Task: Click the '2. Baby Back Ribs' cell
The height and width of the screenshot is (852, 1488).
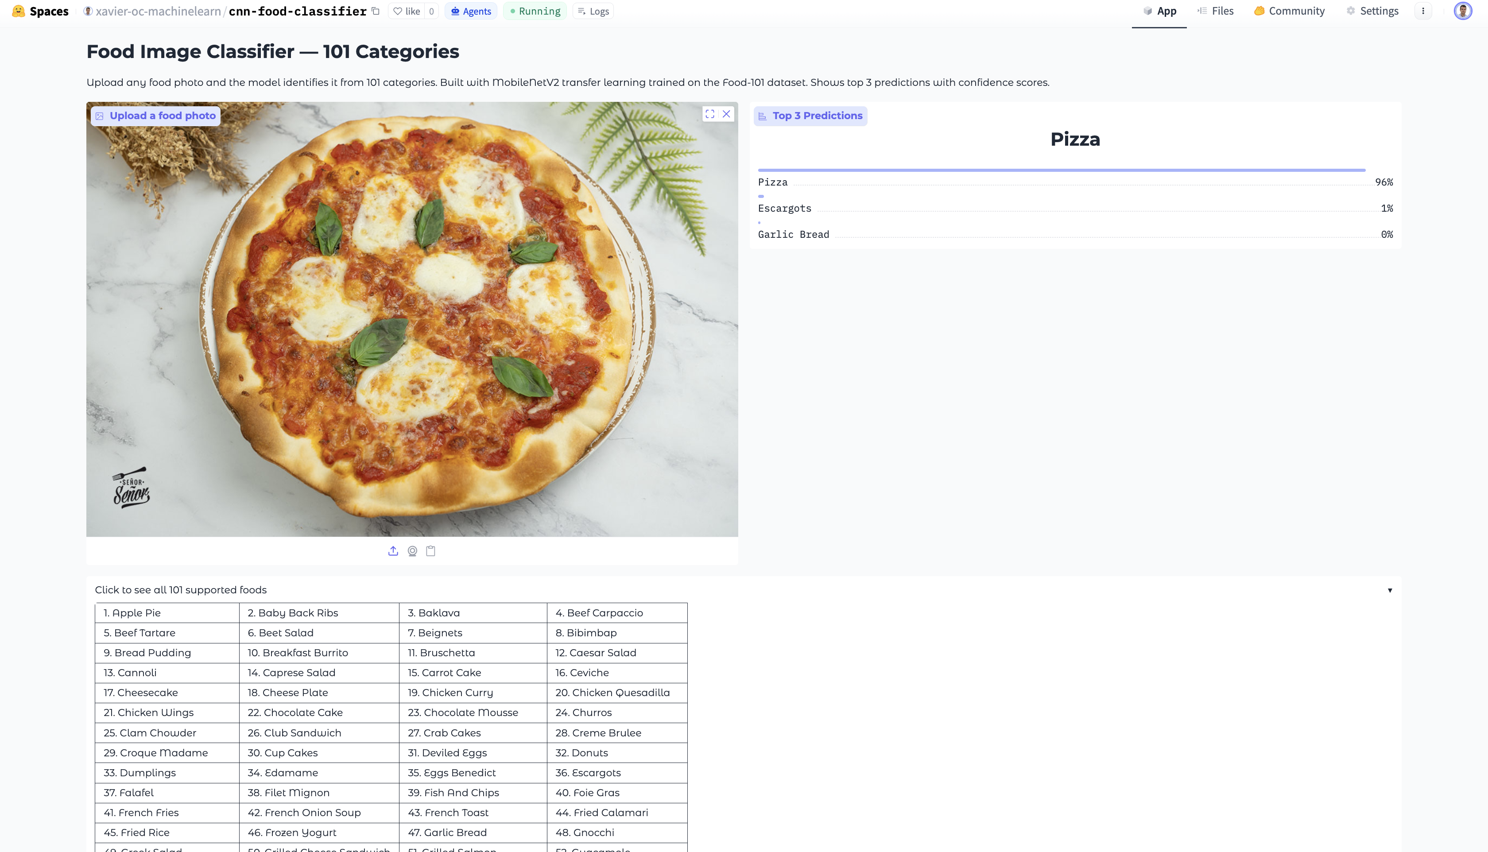Action: [319, 613]
